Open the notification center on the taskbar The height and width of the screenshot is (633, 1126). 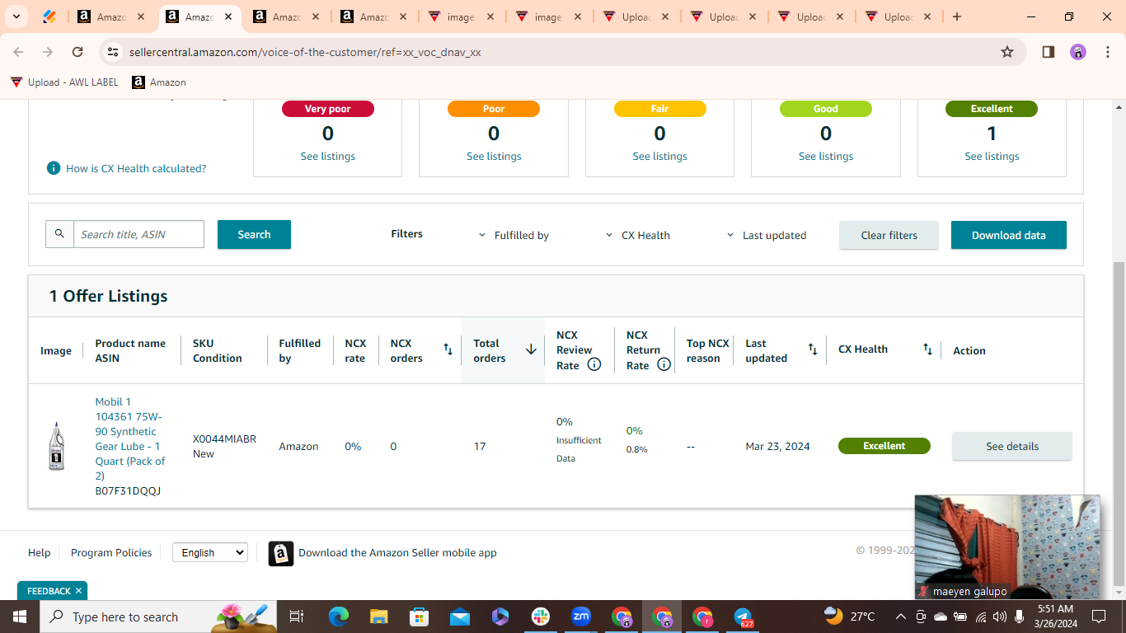click(x=1098, y=617)
